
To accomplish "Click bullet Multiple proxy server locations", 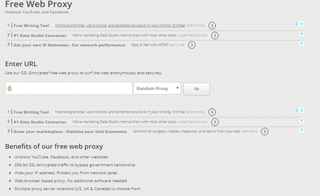I will click(x=77, y=189).
